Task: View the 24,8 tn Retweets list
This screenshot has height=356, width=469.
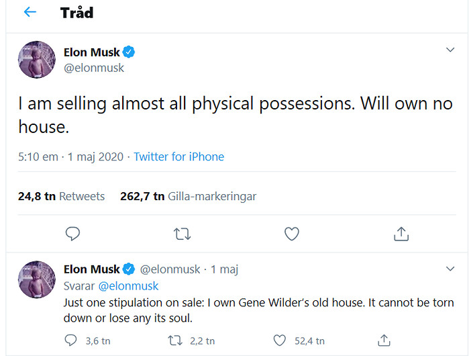Action: point(61,196)
